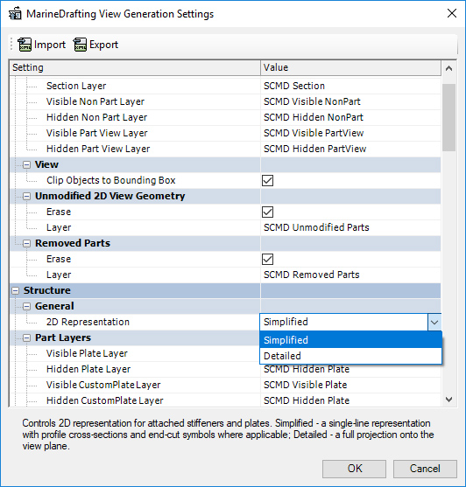Click the Cancel button

click(x=425, y=469)
